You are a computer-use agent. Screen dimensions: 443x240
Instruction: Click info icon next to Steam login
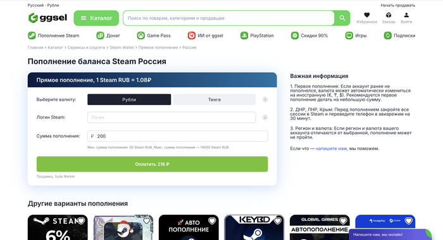(265, 117)
